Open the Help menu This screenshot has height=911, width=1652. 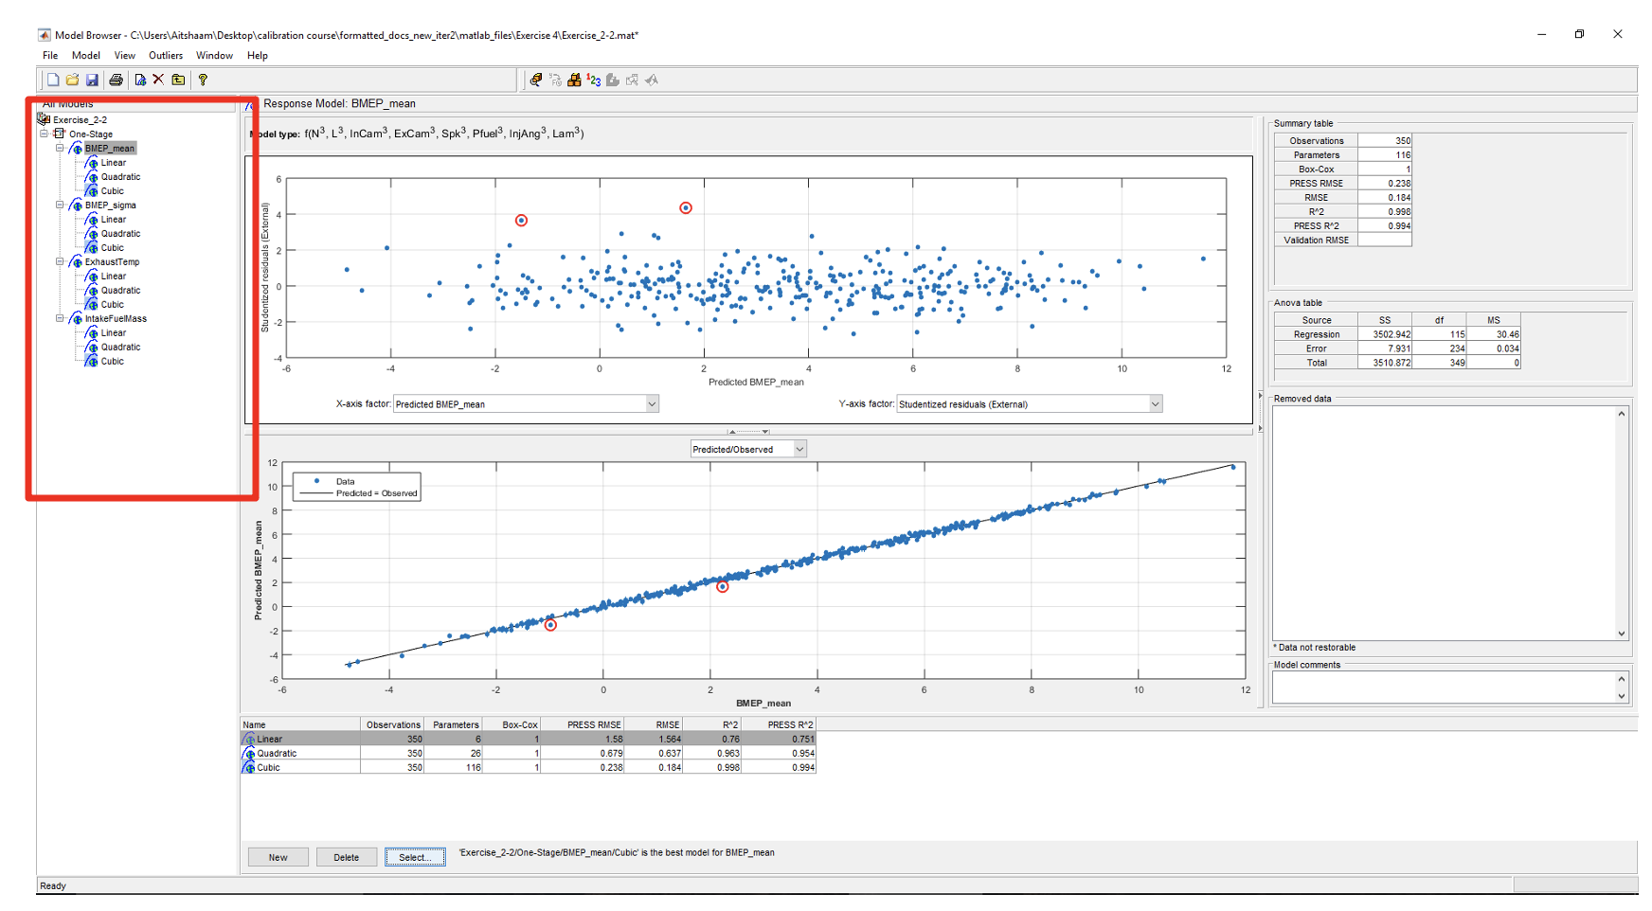[258, 56]
